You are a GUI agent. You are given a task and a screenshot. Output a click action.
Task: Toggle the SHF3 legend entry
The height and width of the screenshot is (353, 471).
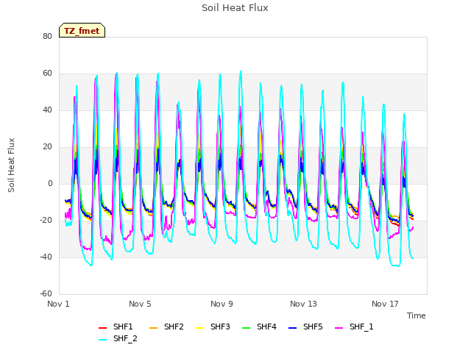pos(213,327)
